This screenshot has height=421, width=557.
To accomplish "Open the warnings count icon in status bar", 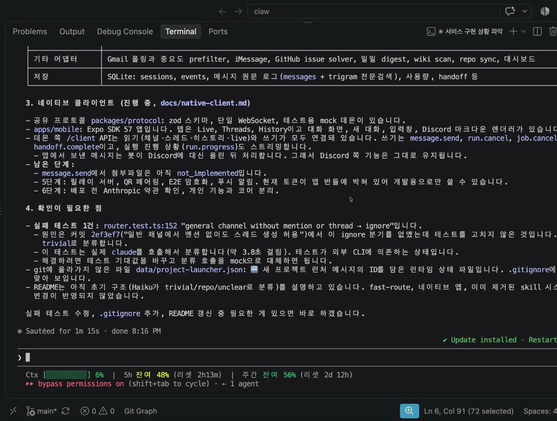I will tap(107, 411).
